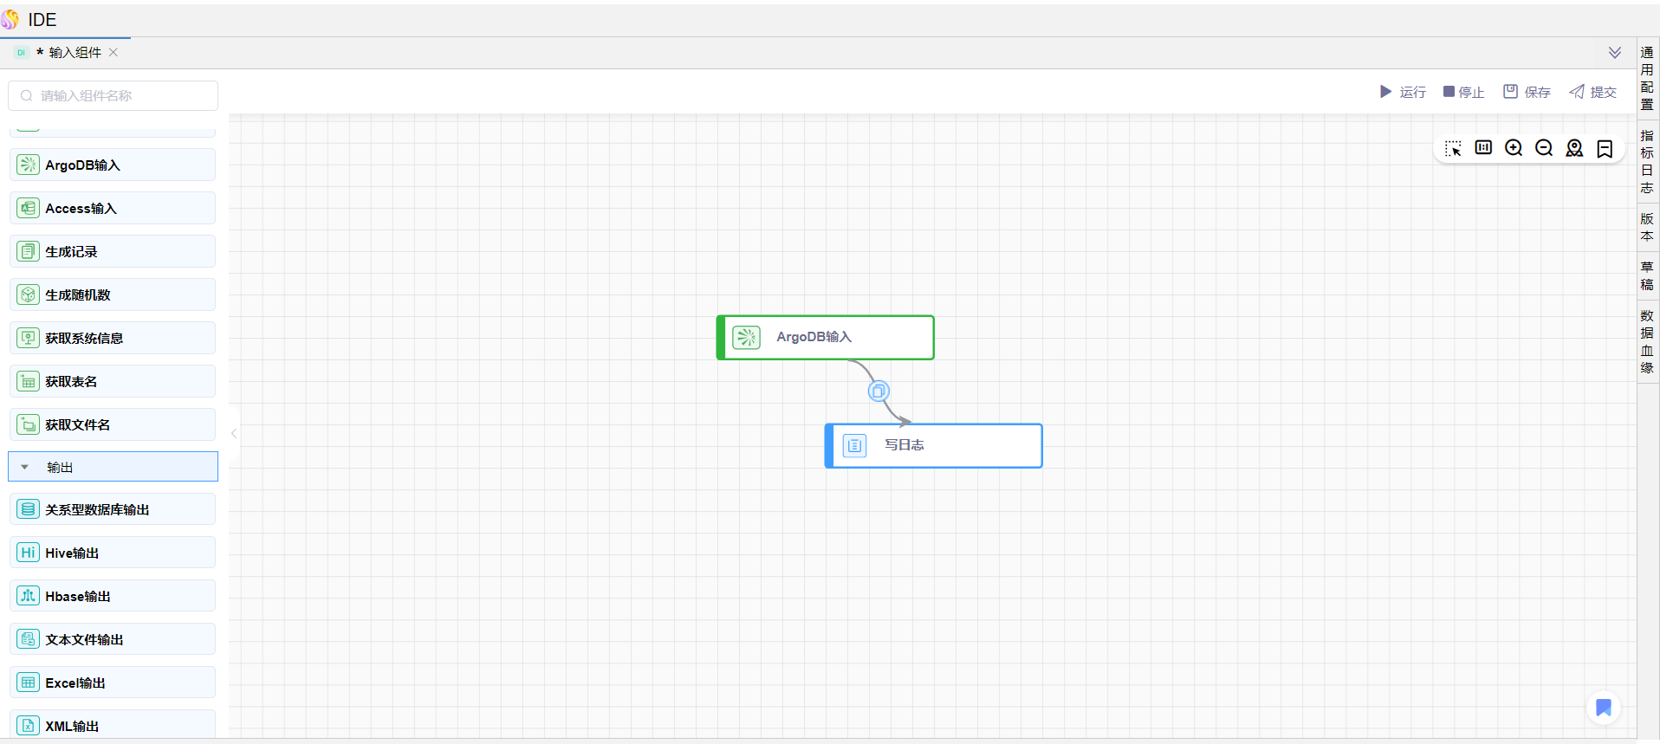Click the 运行 run button
1660x744 pixels.
click(x=1403, y=92)
